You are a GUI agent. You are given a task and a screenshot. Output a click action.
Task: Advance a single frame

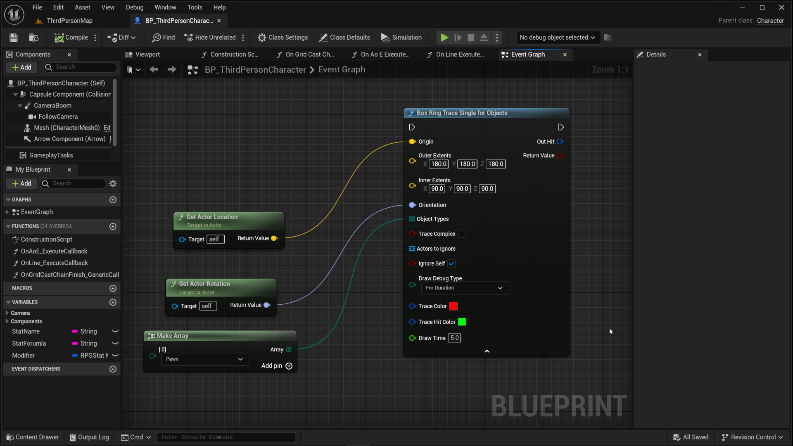pyautogui.click(x=458, y=38)
